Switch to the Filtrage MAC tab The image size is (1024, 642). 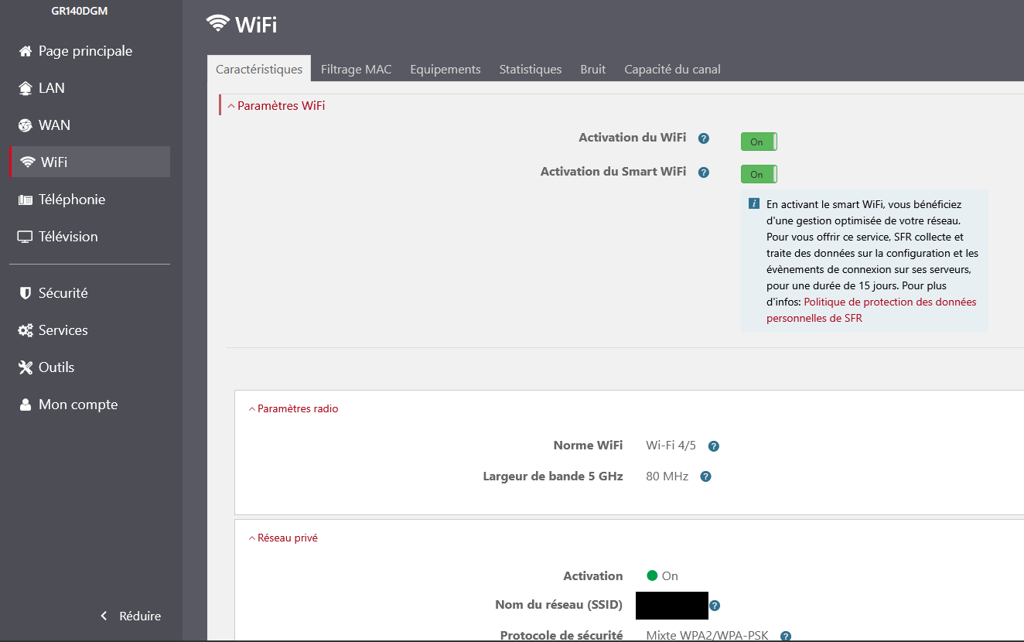click(x=356, y=70)
